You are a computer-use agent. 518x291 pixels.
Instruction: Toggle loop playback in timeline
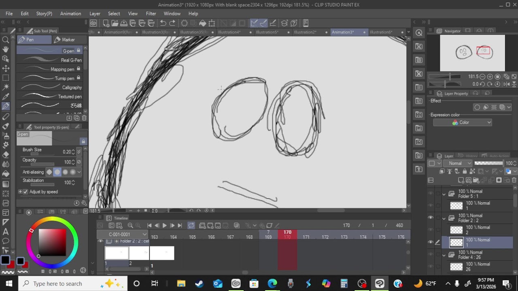click(191, 226)
